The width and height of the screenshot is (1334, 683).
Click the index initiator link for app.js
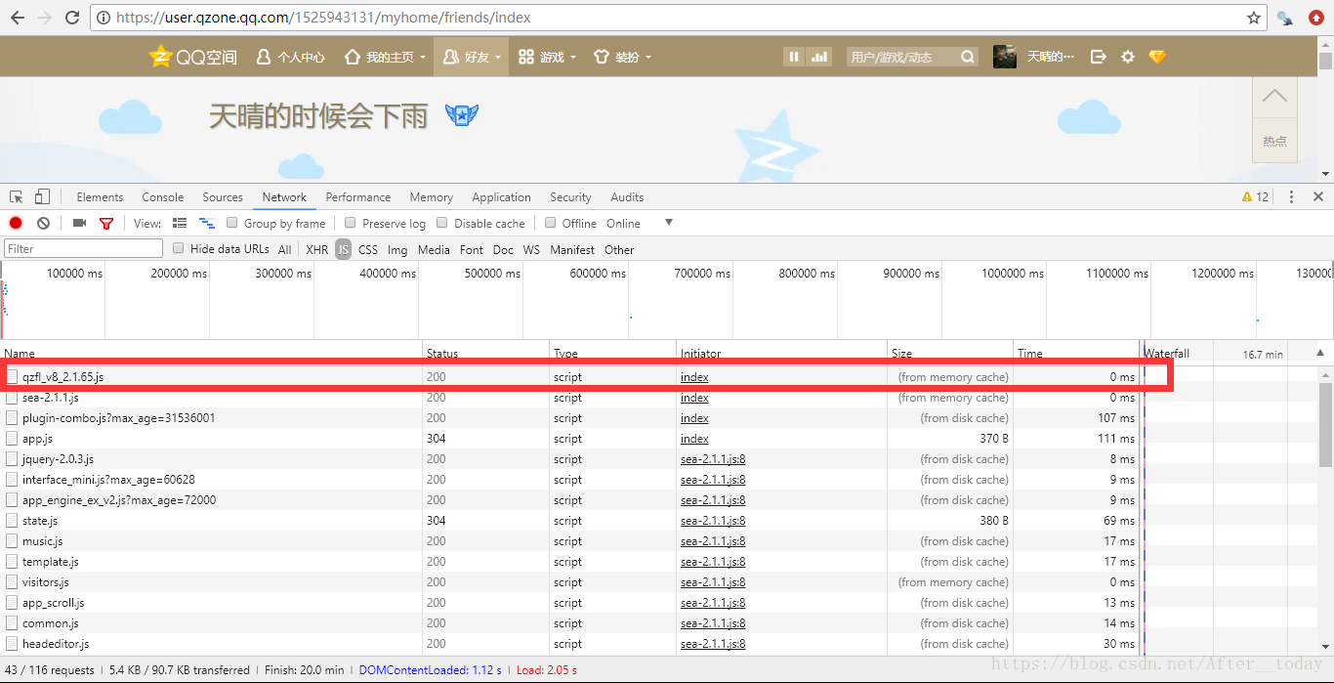694,439
